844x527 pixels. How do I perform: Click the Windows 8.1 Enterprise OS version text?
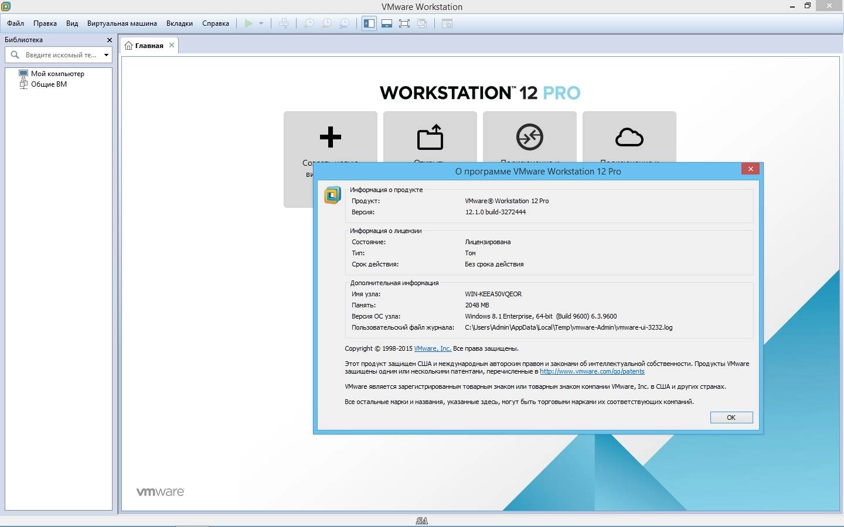541,316
